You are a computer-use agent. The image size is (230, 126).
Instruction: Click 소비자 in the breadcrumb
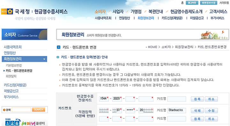pos(166,47)
